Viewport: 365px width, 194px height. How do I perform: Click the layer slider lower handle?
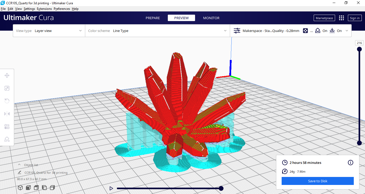(359, 143)
